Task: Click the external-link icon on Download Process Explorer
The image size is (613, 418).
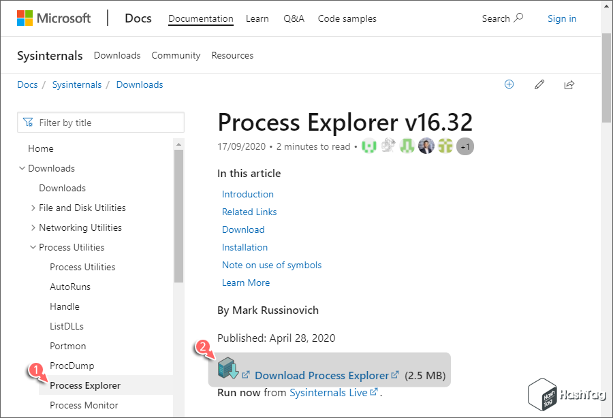Action: pos(396,374)
